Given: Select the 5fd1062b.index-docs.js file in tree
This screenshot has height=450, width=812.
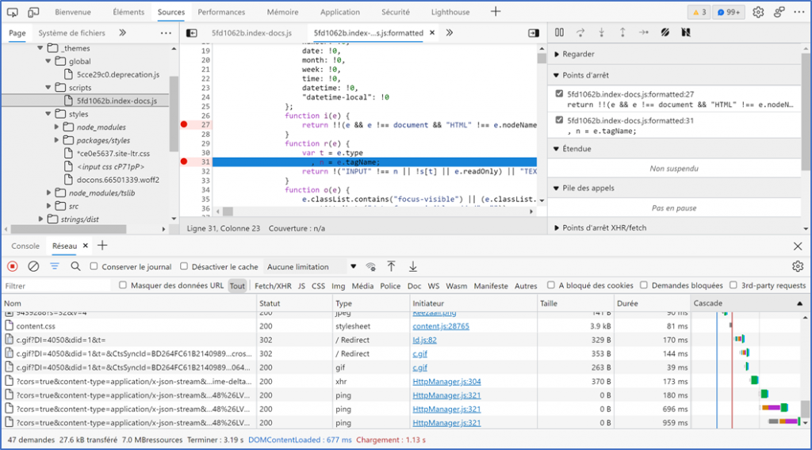Looking at the screenshot, I should 117,101.
